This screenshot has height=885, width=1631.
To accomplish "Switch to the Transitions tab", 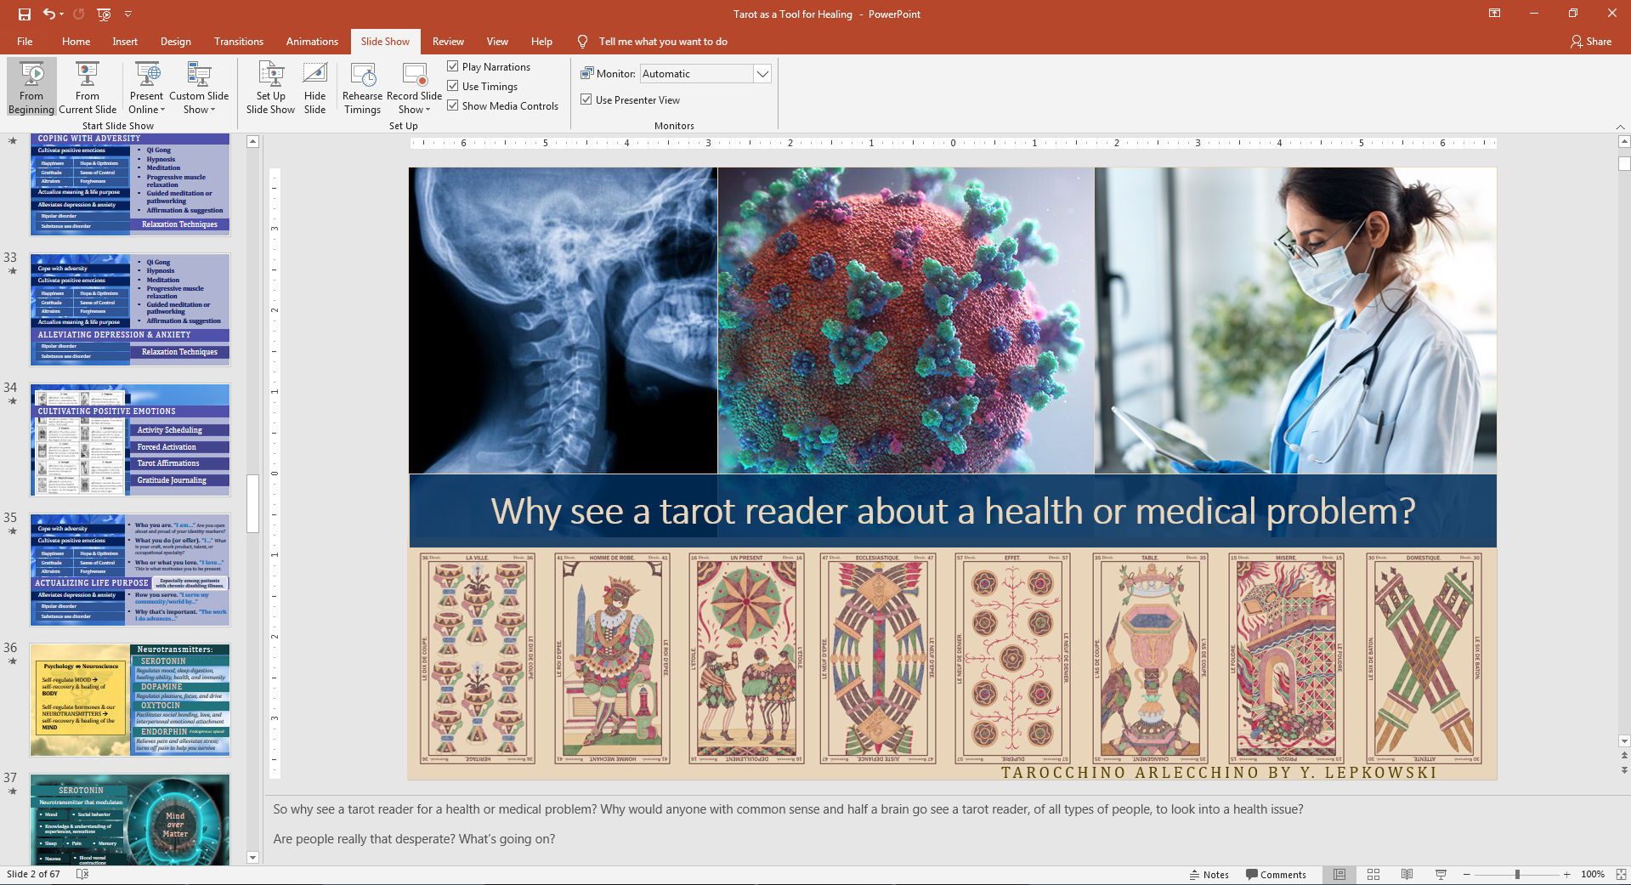I will pyautogui.click(x=238, y=42).
